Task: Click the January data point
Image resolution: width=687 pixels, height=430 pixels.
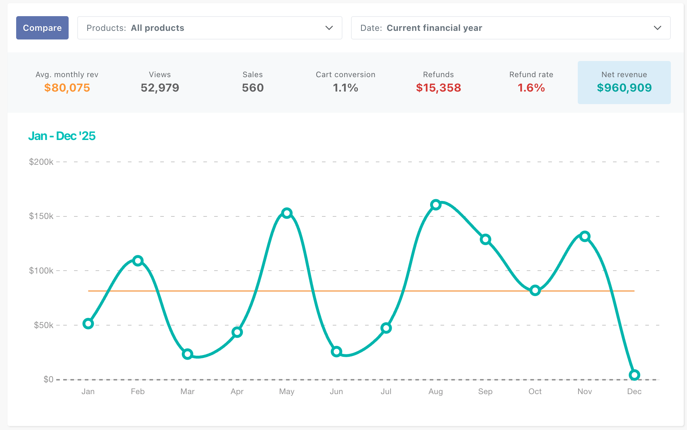Action: click(x=88, y=324)
